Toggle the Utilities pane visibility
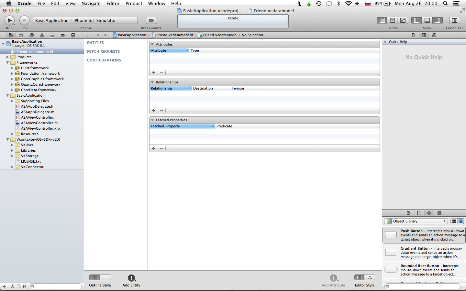 point(438,20)
